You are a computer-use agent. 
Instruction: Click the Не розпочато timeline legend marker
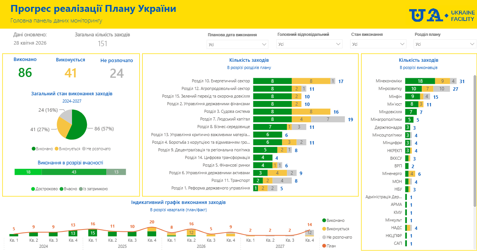click(x=324, y=237)
